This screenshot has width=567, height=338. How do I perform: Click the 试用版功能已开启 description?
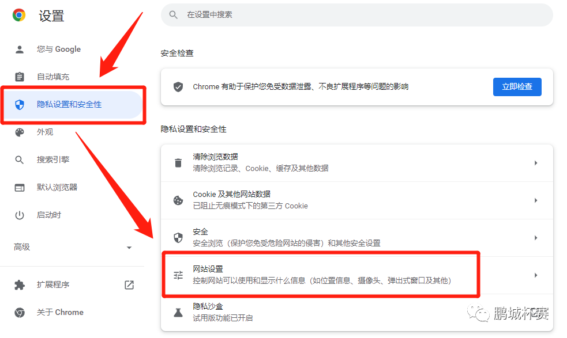click(x=223, y=318)
